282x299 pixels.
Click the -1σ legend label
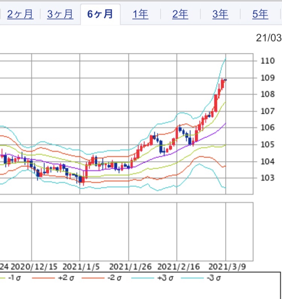click(14, 278)
